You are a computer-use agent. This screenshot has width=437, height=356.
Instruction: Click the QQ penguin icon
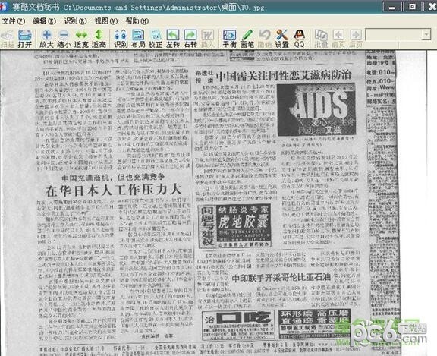(x=299, y=39)
